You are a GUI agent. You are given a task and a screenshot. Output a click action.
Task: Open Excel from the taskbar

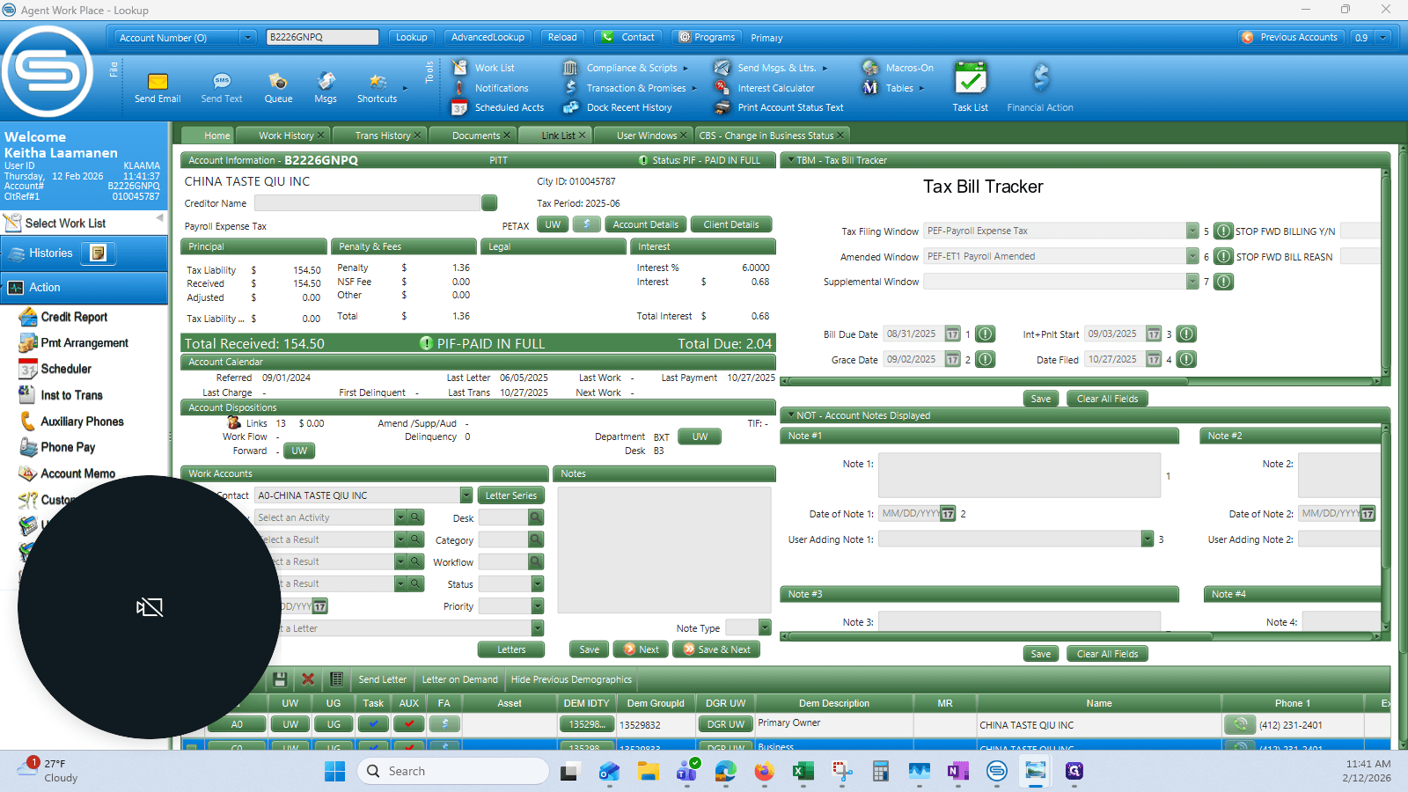(803, 772)
